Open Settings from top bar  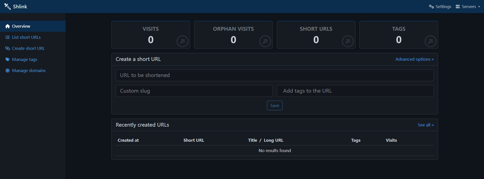pos(440,7)
